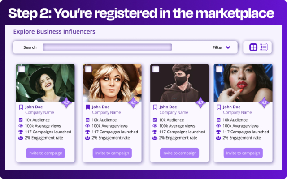The width and height of the screenshot is (287, 179).
Task: Select checkbox on blonde woman card
Action: [x=88, y=69]
